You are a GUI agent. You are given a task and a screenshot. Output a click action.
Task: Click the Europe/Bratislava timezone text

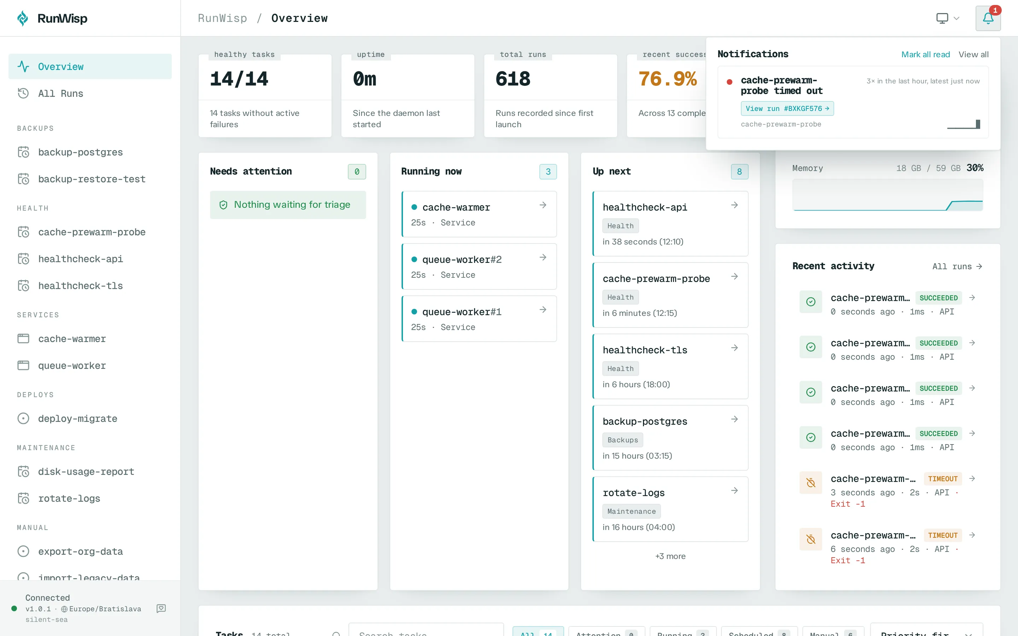point(105,609)
